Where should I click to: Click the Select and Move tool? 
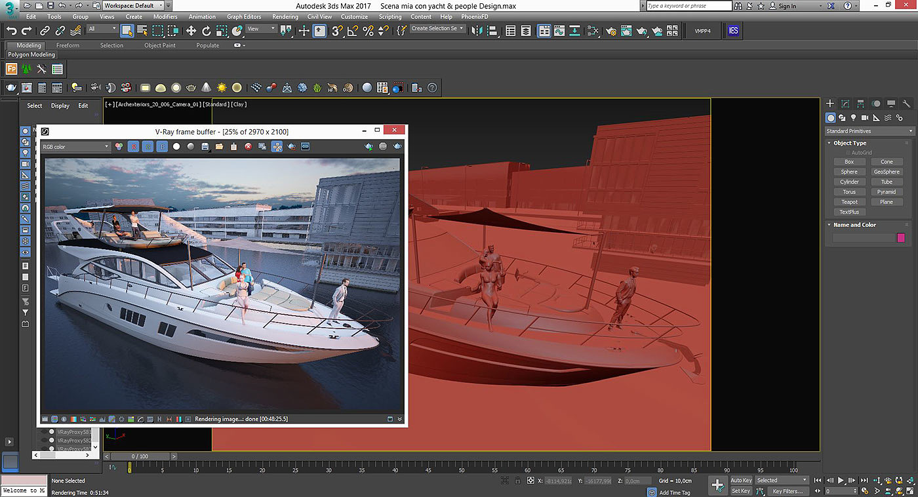click(191, 31)
